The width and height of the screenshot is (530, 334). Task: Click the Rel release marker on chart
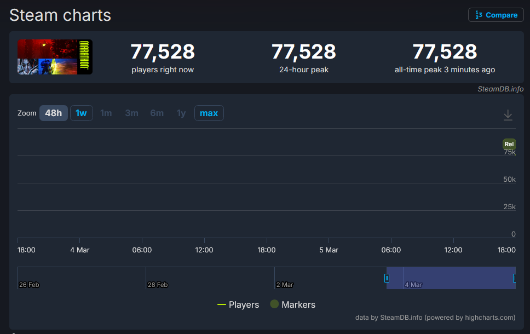click(x=509, y=144)
